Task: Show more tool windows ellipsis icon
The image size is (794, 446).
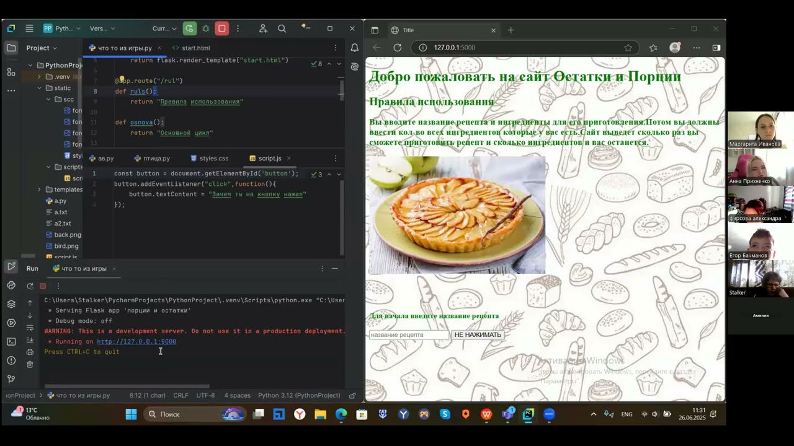Action: (11, 90)
